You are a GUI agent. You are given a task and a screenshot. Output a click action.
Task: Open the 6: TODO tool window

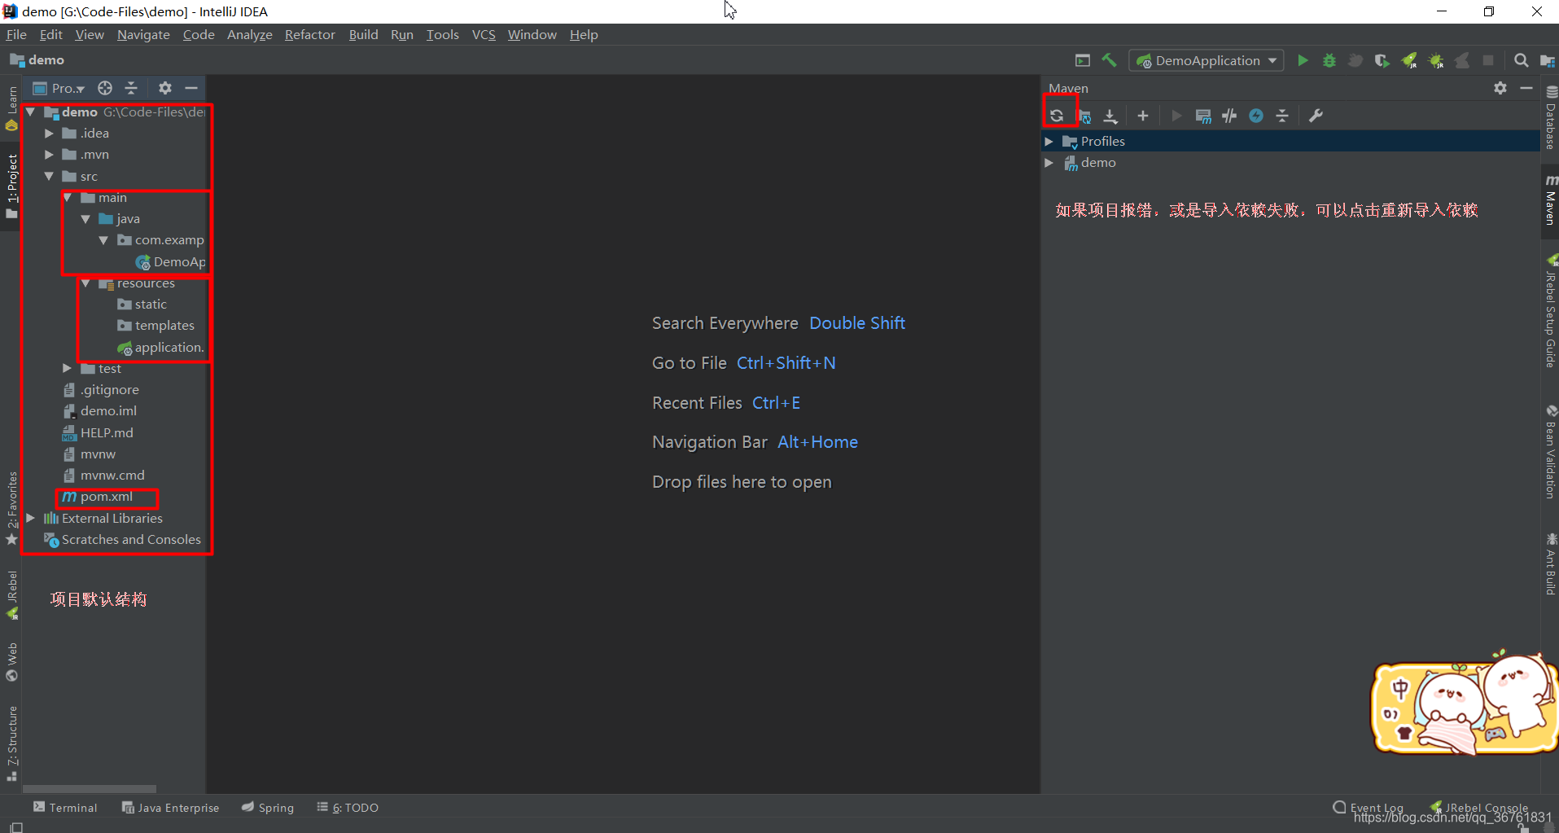coord(348,808)
